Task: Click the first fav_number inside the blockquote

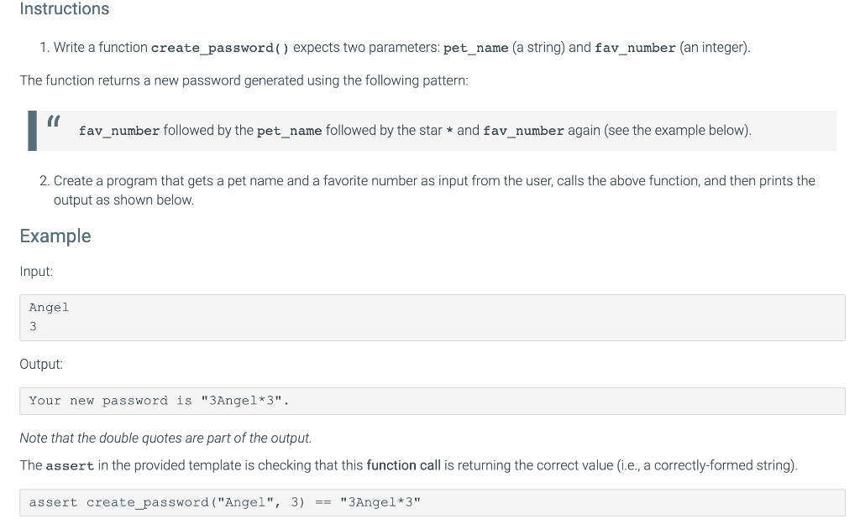Action: 119,131
